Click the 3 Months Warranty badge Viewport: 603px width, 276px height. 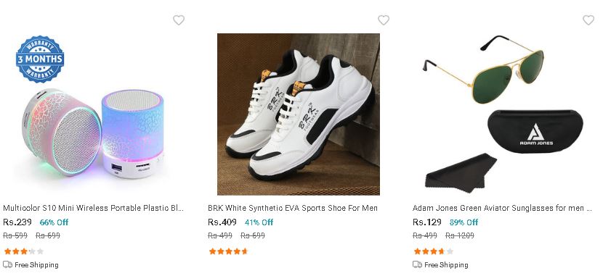[x=40, y=59]
